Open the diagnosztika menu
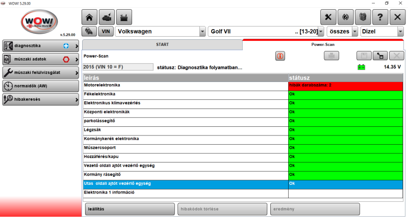This screenshot has height=217, width=408. 40,46
